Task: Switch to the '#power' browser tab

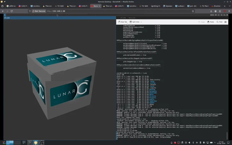Action: coord(168,6)
